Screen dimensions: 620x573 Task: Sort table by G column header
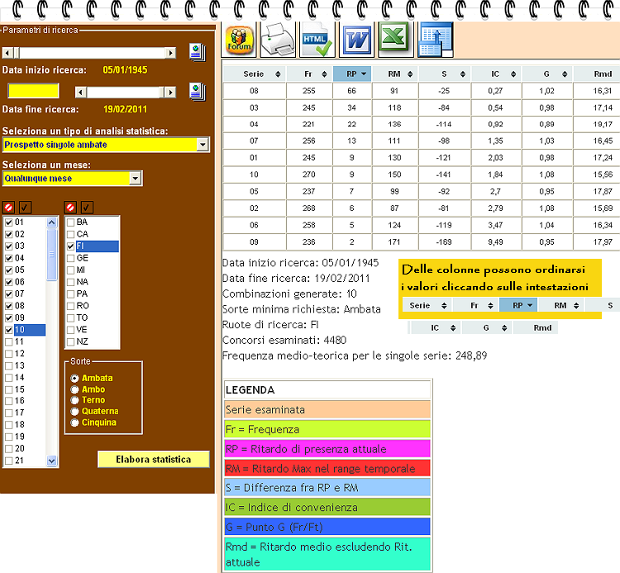[547, 74]
